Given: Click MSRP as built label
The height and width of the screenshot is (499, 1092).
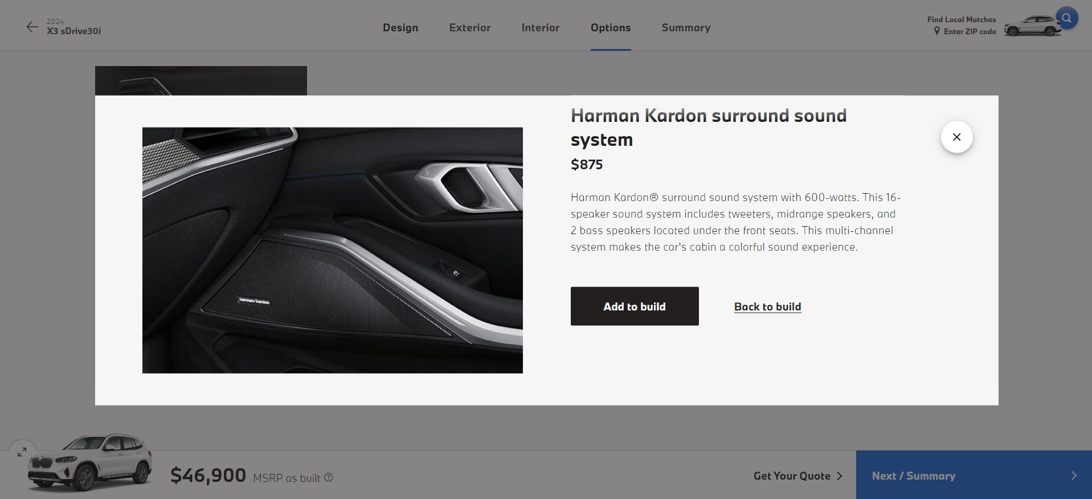Looking at the screenshot, I should click(x=287, y=478).
